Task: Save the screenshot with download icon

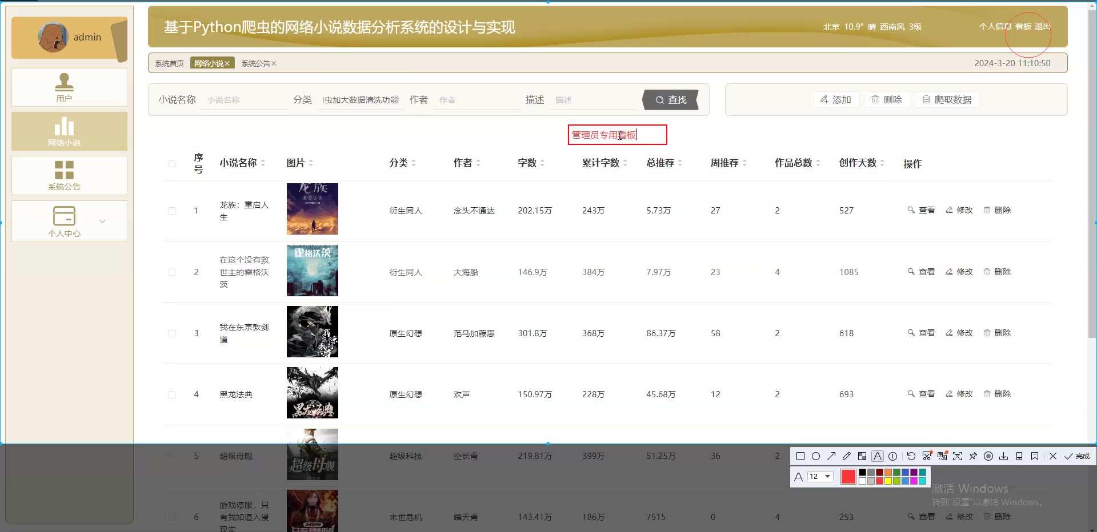Action: pos(1004,456)
